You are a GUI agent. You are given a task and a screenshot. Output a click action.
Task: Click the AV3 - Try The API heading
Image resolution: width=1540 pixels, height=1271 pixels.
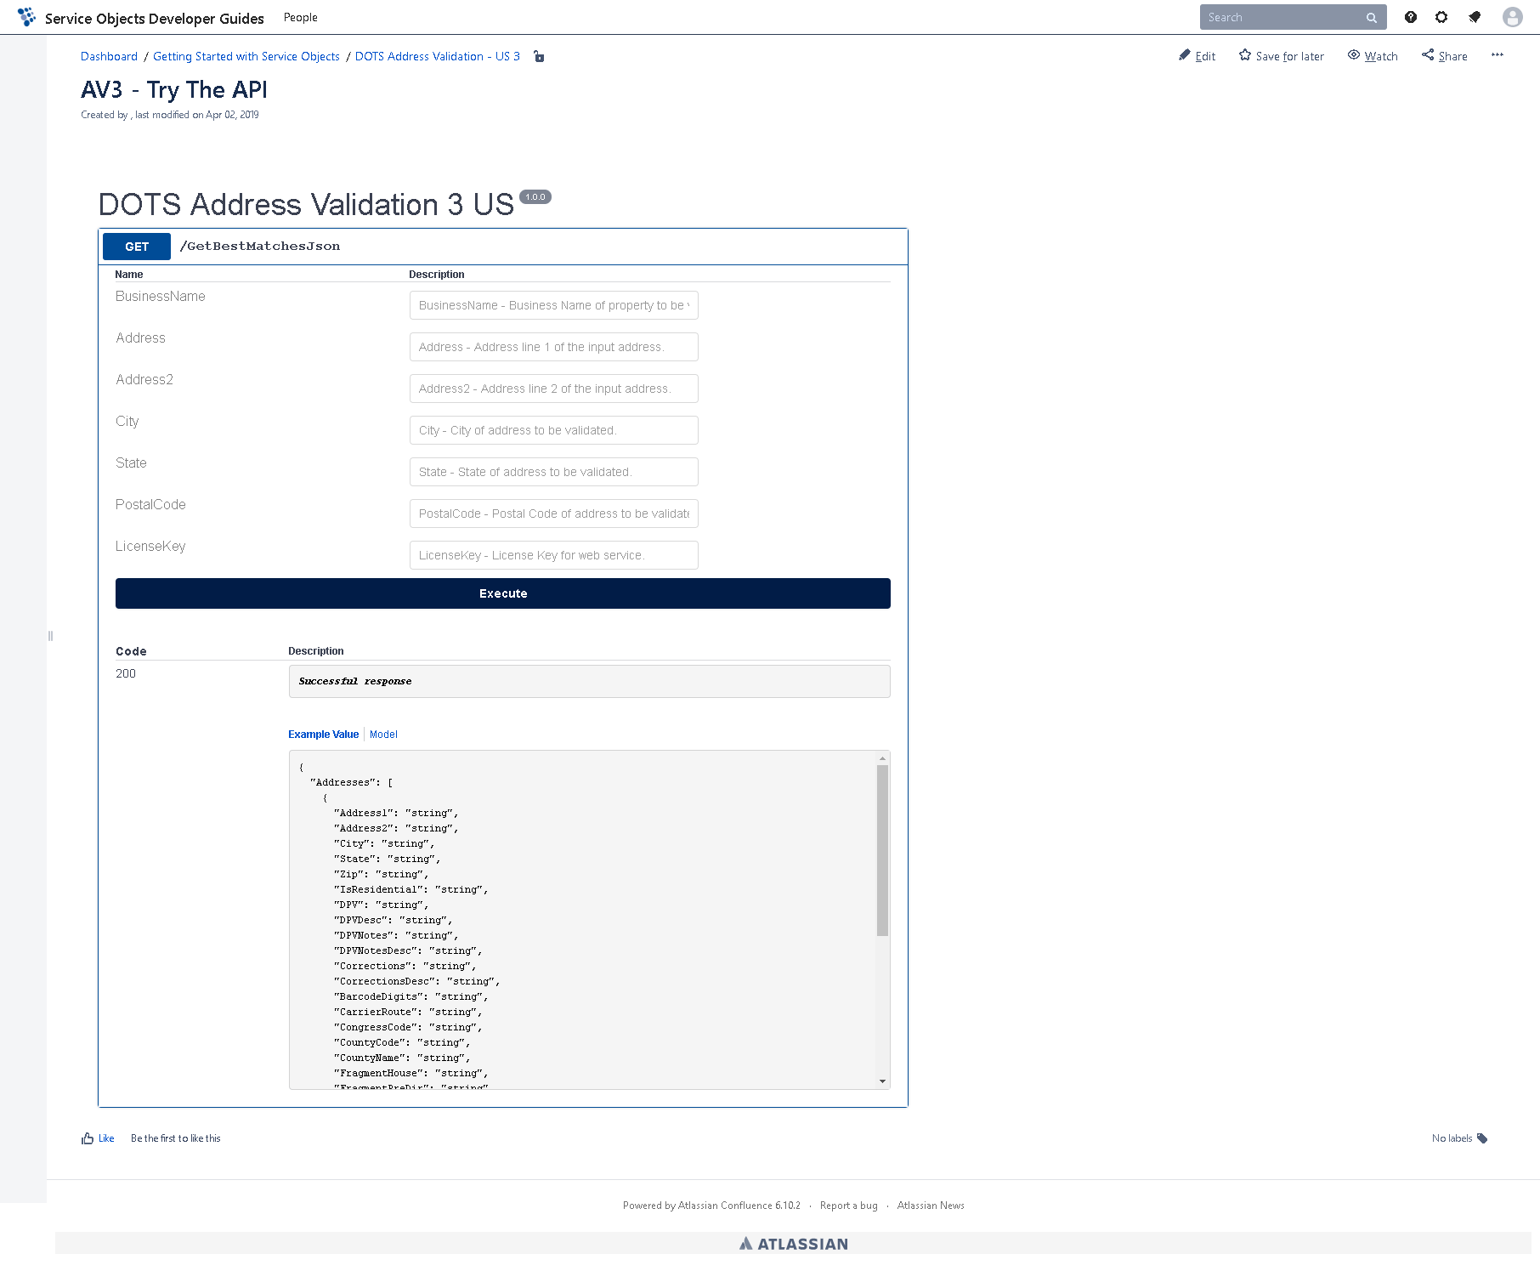point(174,90)
